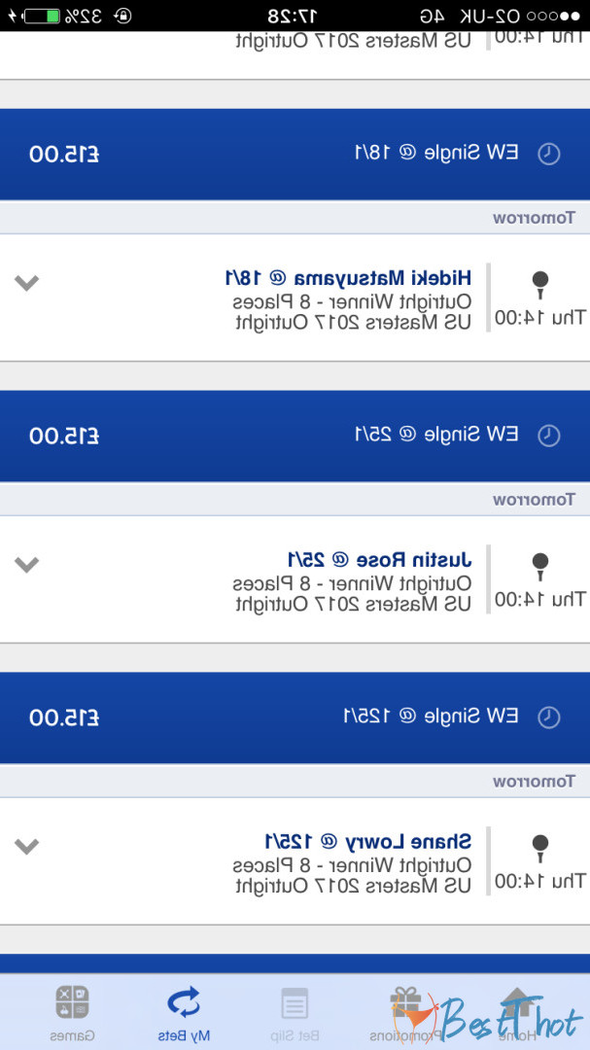Switch to the My Bets tab

pyautogui.click(x=184, y=1011)
